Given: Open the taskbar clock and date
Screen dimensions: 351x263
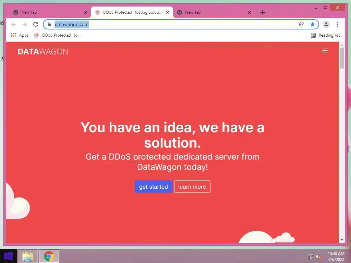Looking at the screenshot, I should click(x=336, y=256).
